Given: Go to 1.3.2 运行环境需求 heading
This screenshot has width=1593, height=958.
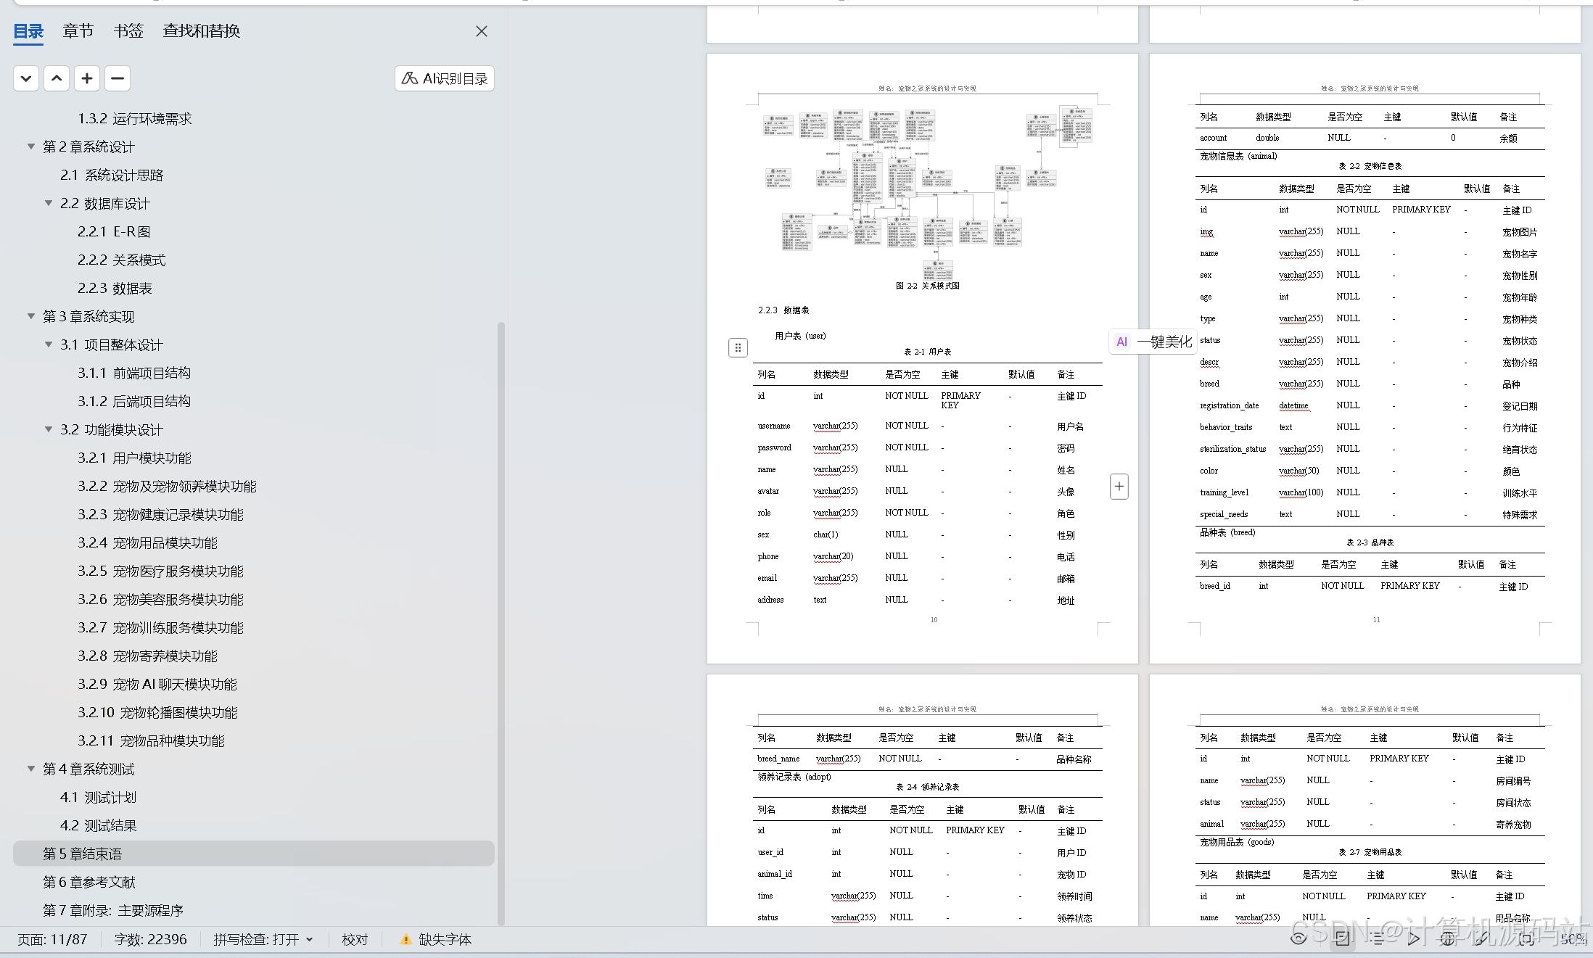Looking at the screenshot, I should [135, 118].
